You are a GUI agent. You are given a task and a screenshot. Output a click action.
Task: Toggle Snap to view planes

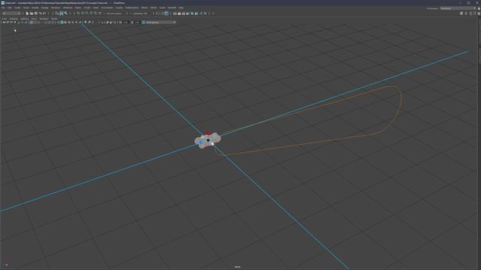click(95, 13)
